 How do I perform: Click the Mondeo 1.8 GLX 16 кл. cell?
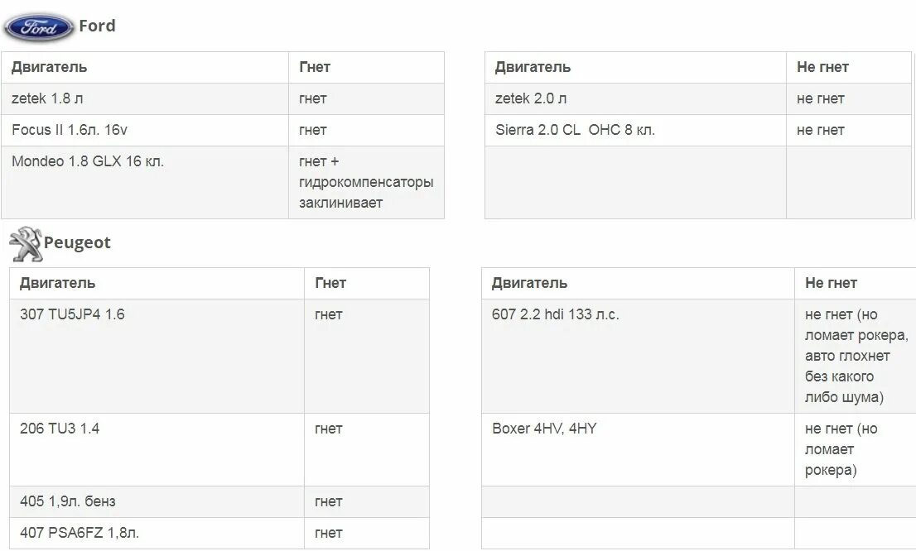(x=145, y=182)
